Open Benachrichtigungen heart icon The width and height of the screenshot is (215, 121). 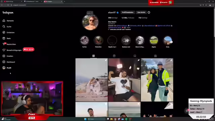click(4, 50)
